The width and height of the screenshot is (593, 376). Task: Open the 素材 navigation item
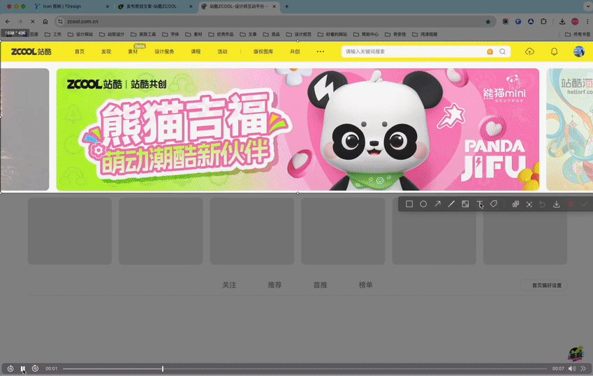pos(133,52)
